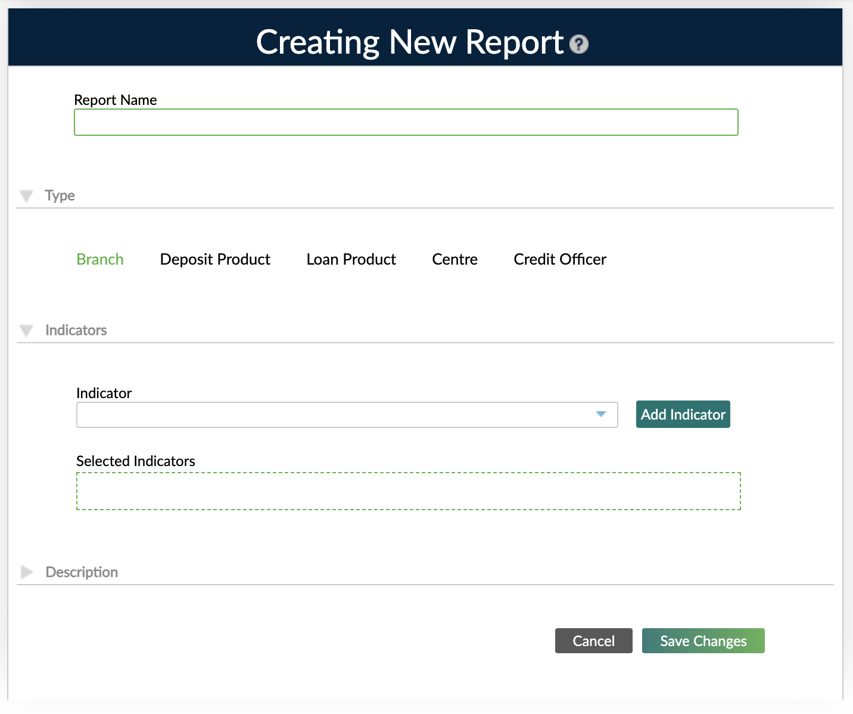This screenshot has width=853, height=714.
Task: Cancel creating the new report
Action: (593, 641)
